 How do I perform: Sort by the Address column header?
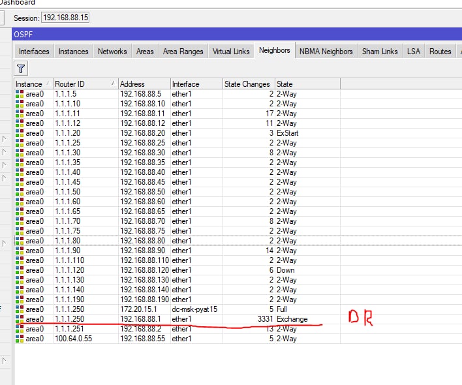(x=144, y=84)
